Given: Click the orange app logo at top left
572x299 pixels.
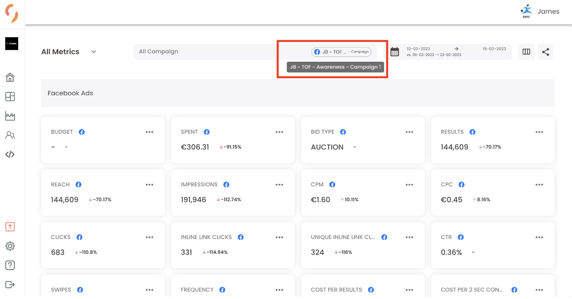Looking at the screenshot, I should [x=12, y=13].
